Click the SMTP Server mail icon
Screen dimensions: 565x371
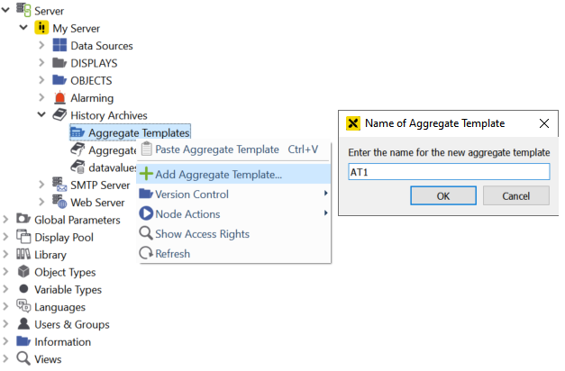click(x=59, y=184)
